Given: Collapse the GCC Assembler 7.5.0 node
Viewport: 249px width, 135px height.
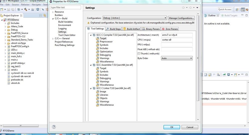Looking at the screenshot, I should click(91, 65).
